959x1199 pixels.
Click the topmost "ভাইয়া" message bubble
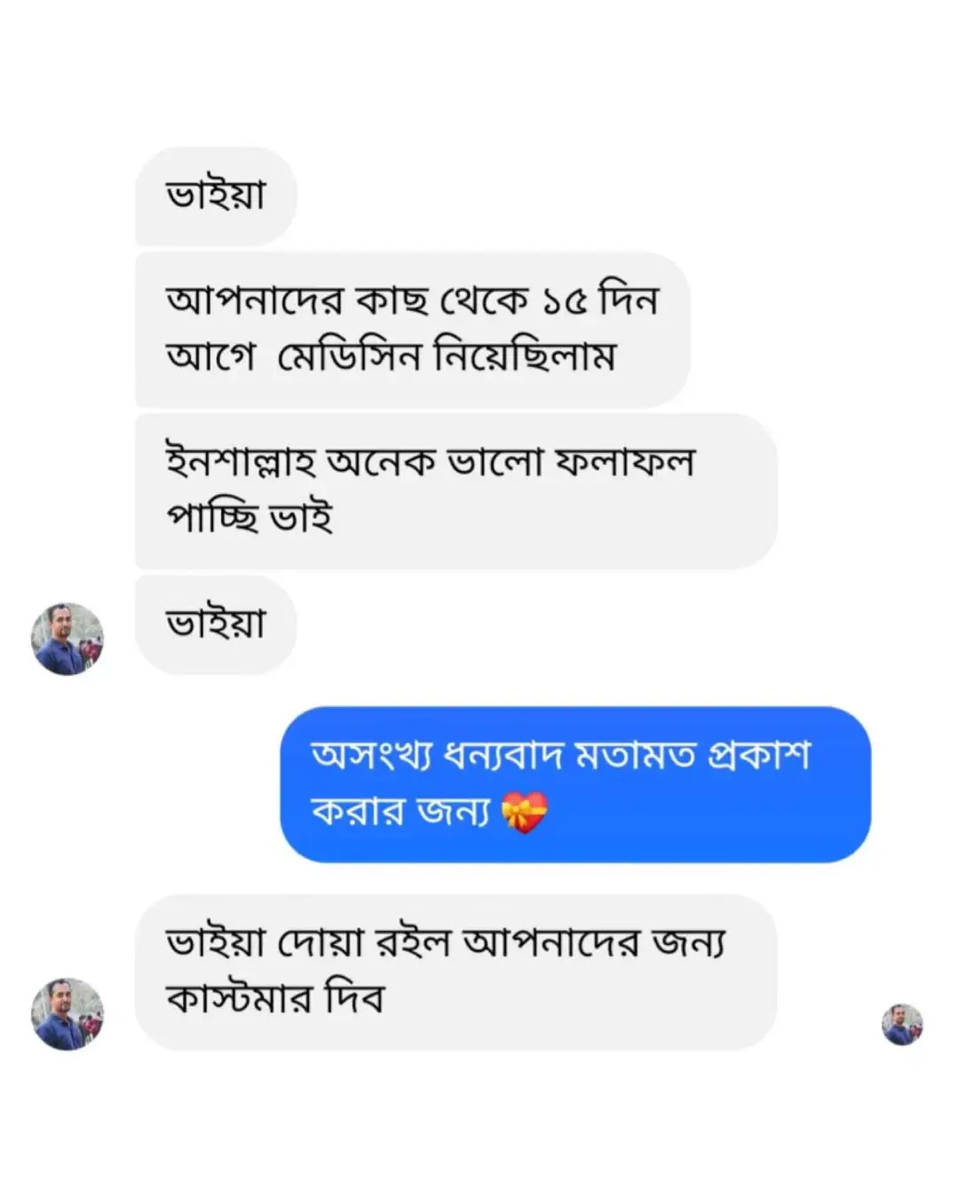click(x=216, y=195)
